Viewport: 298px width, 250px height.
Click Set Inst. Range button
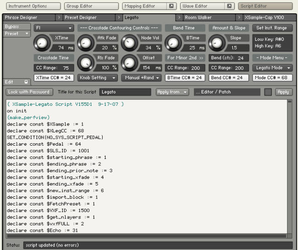click(272, 28)
